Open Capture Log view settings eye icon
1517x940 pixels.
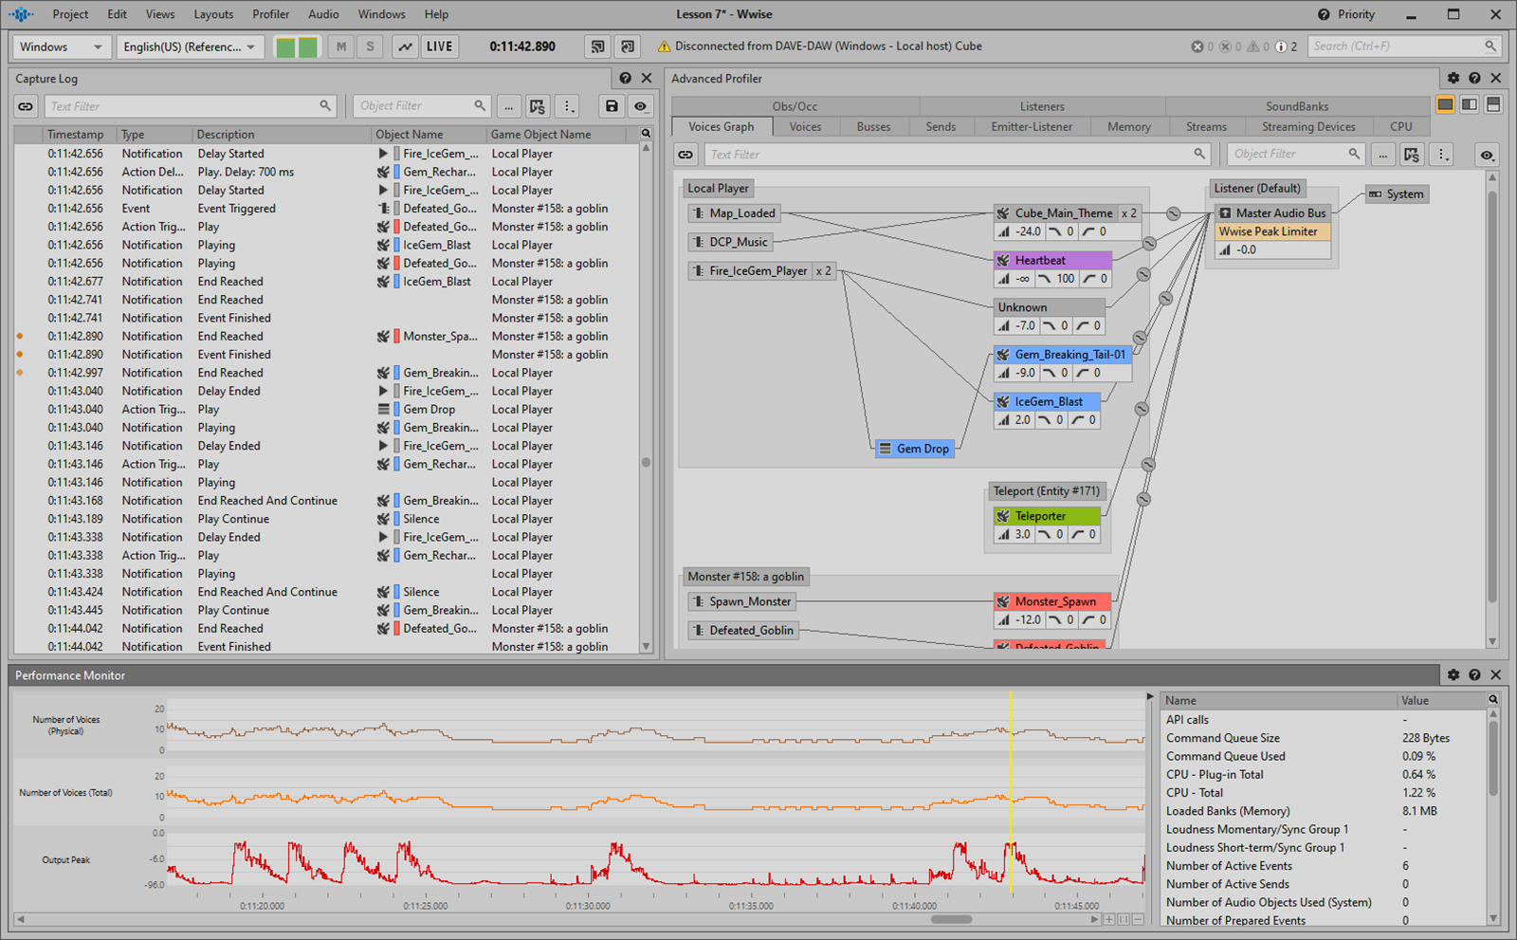[x=641, y=106]
